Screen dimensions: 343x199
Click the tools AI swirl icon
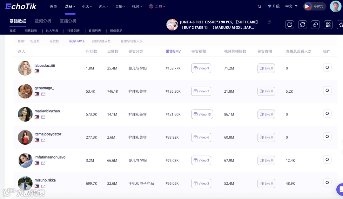coord(151,6)
